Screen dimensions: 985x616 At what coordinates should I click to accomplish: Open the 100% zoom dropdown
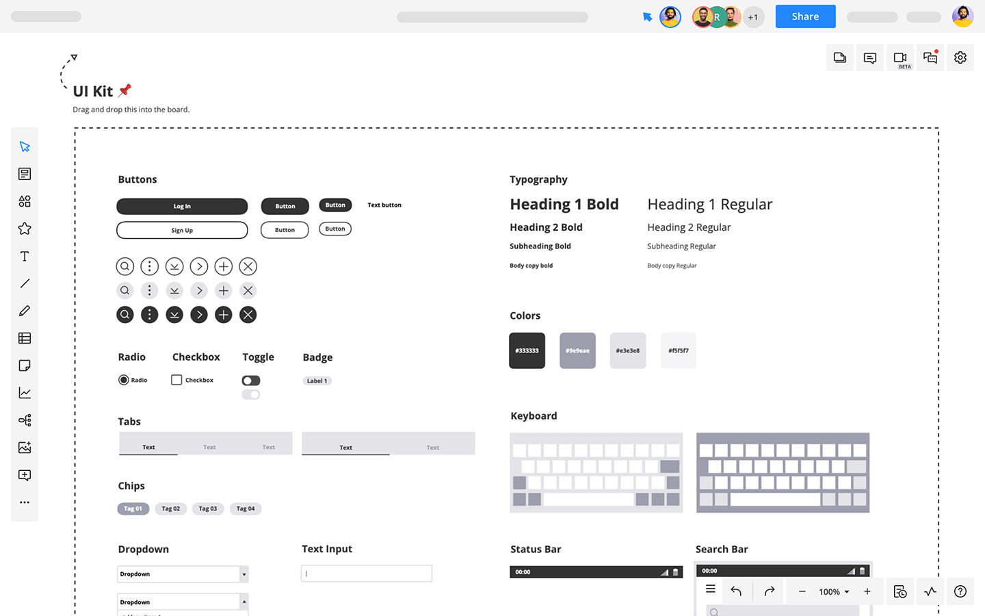[x=835, y=592]
